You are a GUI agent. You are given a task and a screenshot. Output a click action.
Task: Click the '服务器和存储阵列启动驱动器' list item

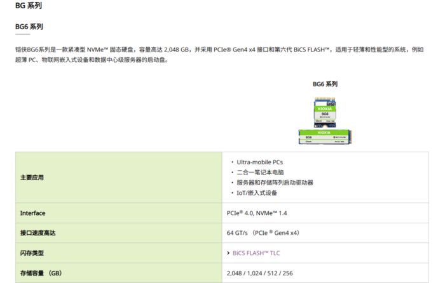click(275, 183)
